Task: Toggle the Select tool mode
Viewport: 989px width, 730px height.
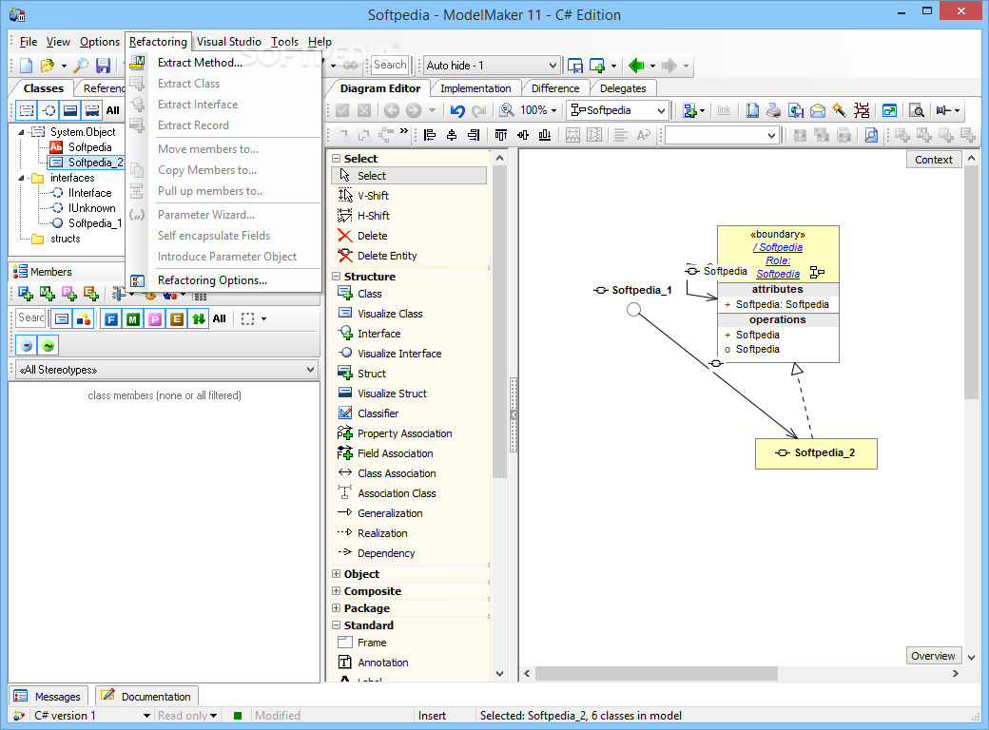Action: pos(409,176)
